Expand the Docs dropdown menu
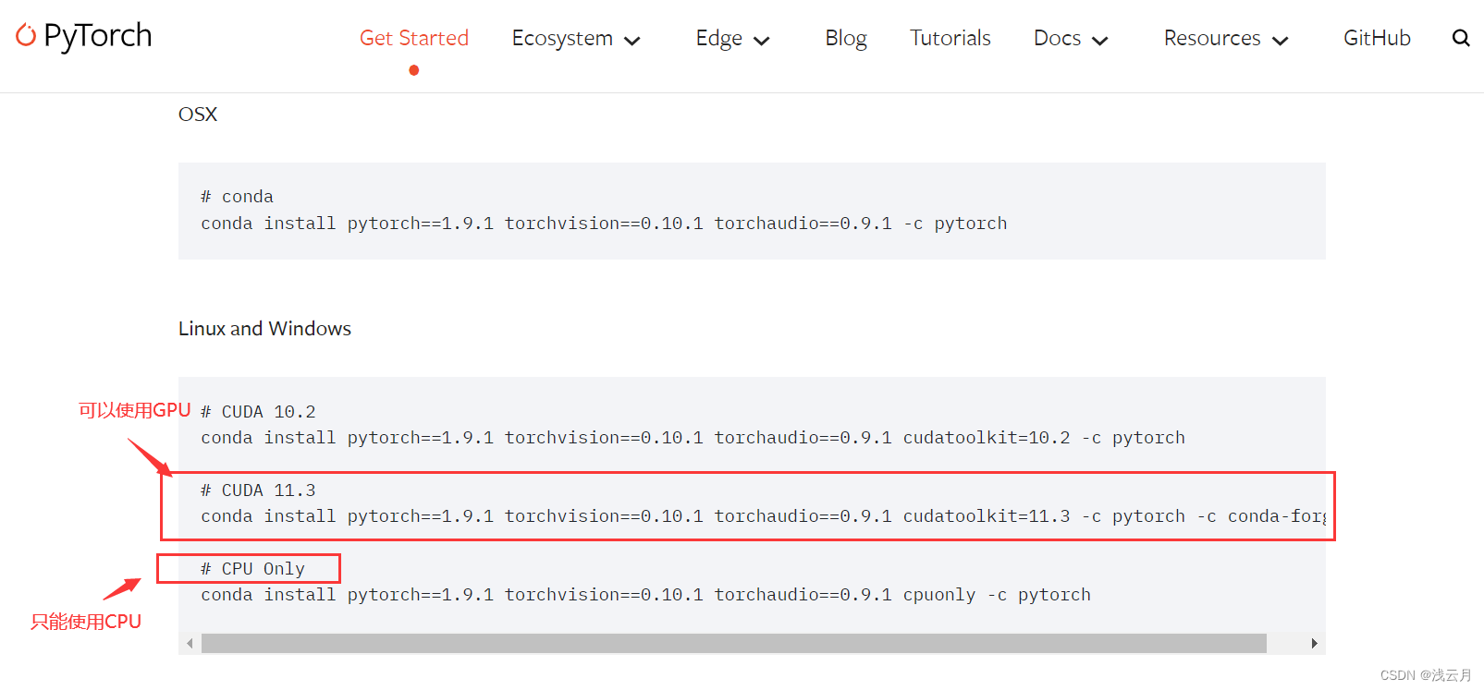This screenshot has width=1484, height=690. 1071,38
